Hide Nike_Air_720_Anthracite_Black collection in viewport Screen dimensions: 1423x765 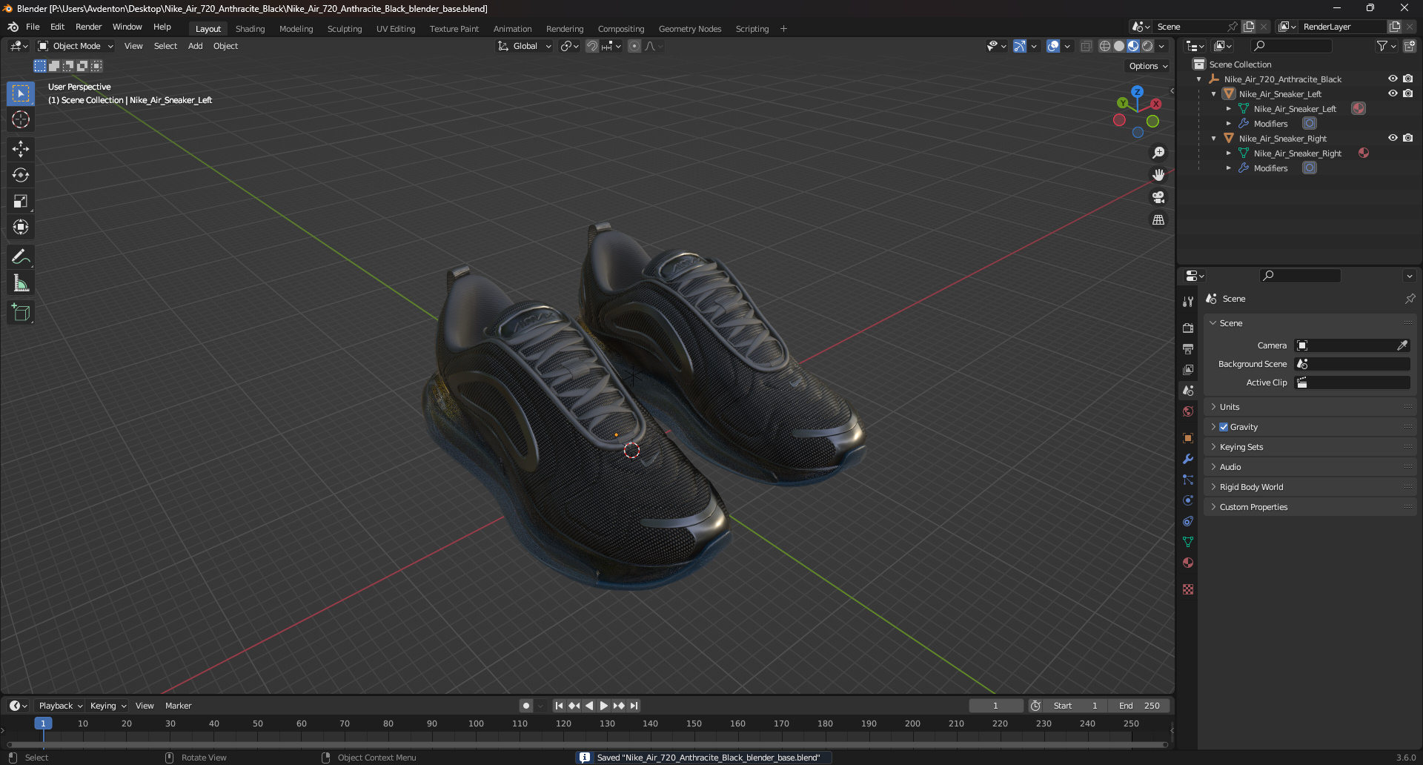coord(1393,79)
